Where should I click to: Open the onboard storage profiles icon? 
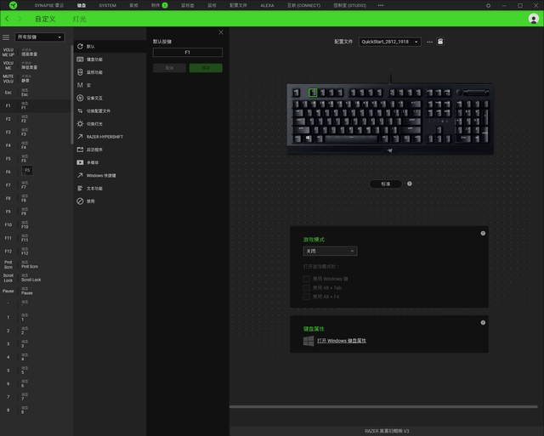[x=440, y=42]
